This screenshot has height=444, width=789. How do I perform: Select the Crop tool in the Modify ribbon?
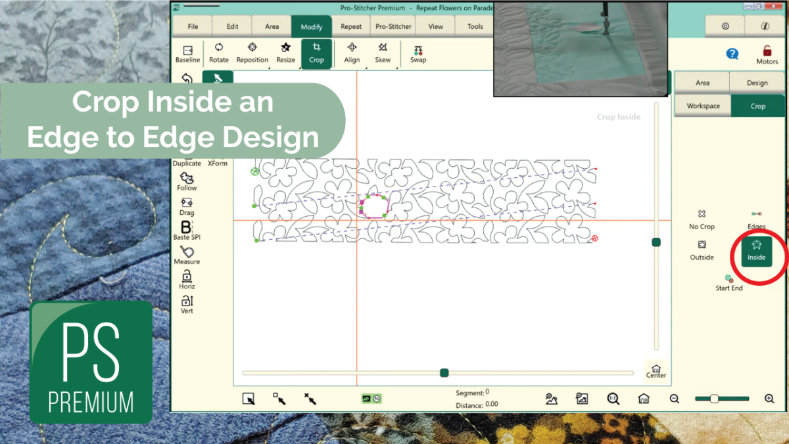click(x=316, y=53)
